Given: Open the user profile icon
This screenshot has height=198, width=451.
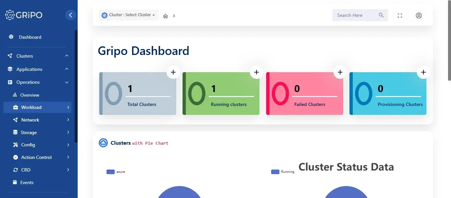Looking at the screenshot, I should (x=419, y=16).
